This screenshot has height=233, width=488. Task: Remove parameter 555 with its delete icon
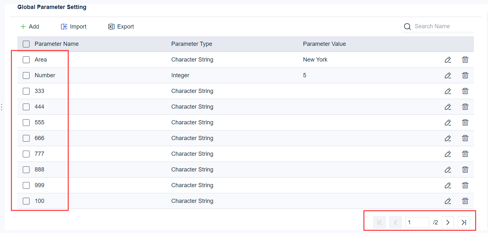pyautogui.click(x=465, y=122)
